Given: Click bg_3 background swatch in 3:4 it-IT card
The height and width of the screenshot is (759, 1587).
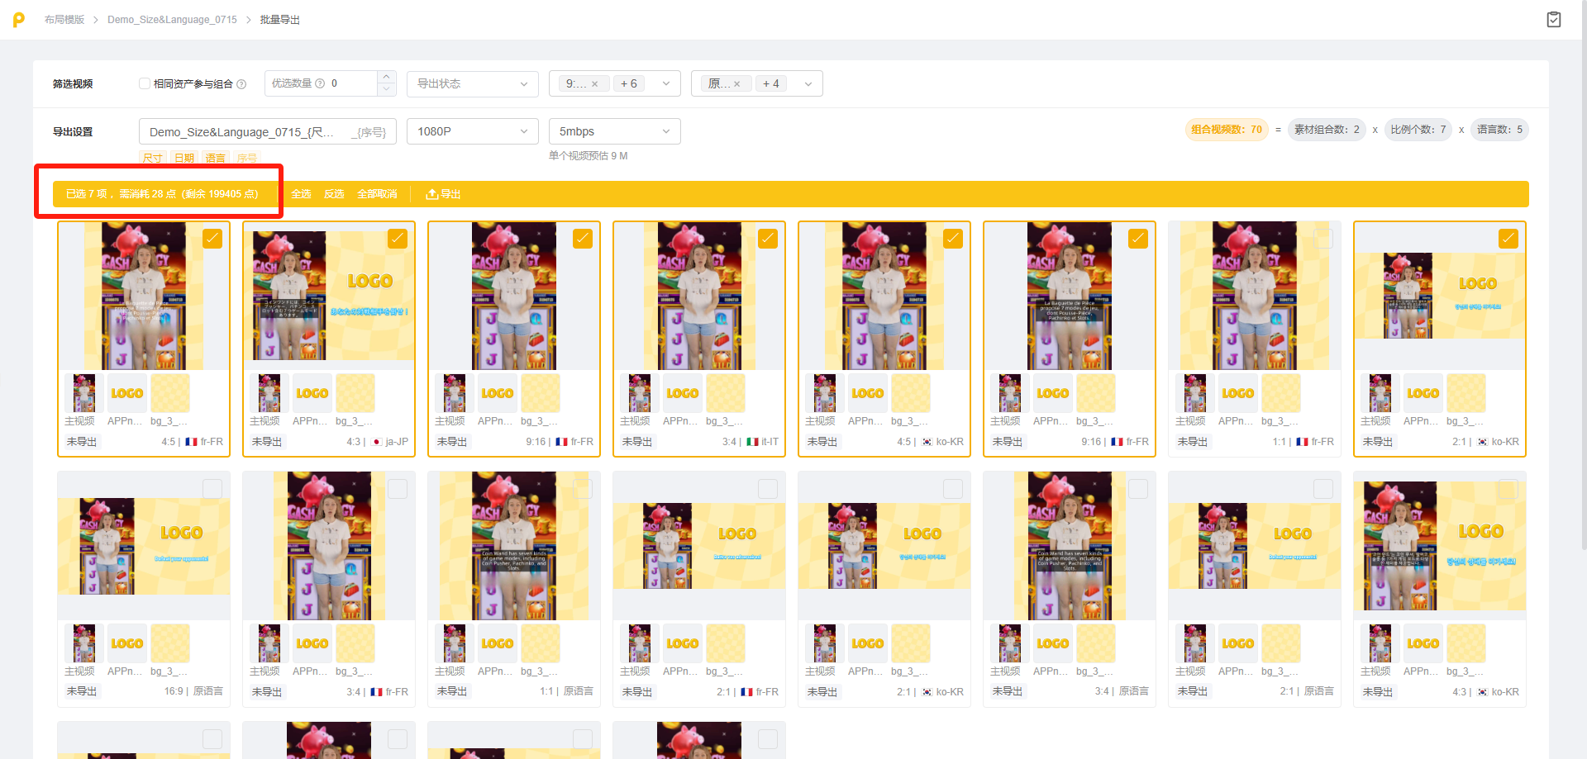Looking at the screenshot, I should pyautogui.click(x=726, y=393).
